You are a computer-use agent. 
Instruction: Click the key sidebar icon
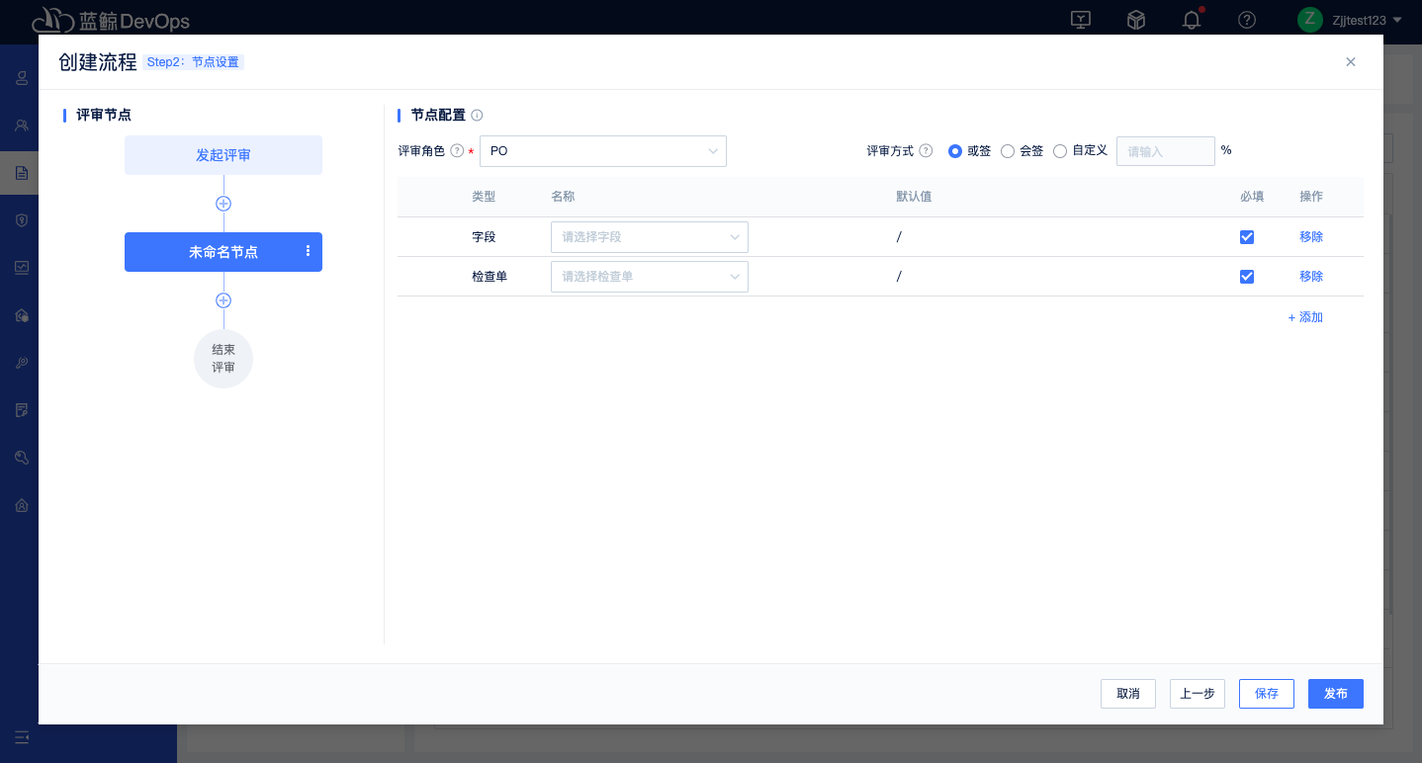click(x=21, y=363)
